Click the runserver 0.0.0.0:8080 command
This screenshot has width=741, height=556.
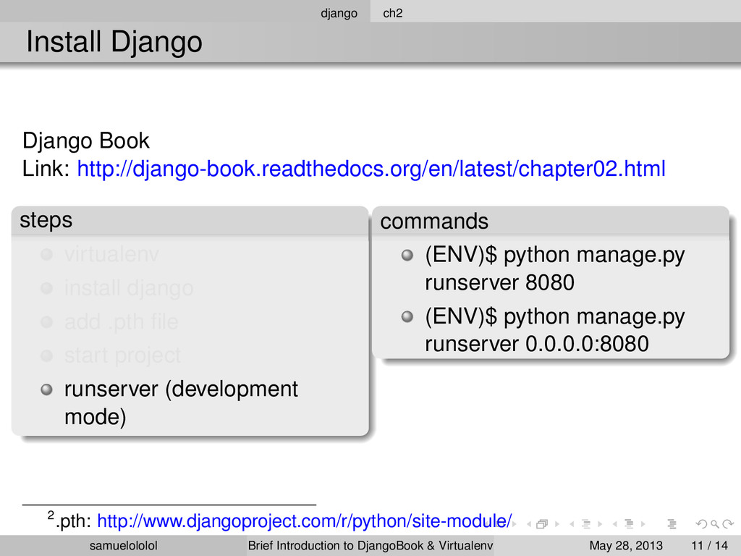coord(555,330)
